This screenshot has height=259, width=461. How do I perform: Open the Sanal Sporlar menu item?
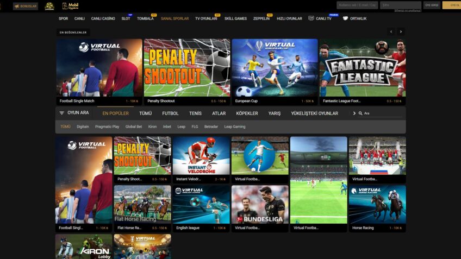[x=175, y=18]
